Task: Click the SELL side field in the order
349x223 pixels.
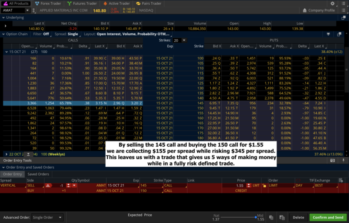Action: pyautogui.click(x=35, y=185)
